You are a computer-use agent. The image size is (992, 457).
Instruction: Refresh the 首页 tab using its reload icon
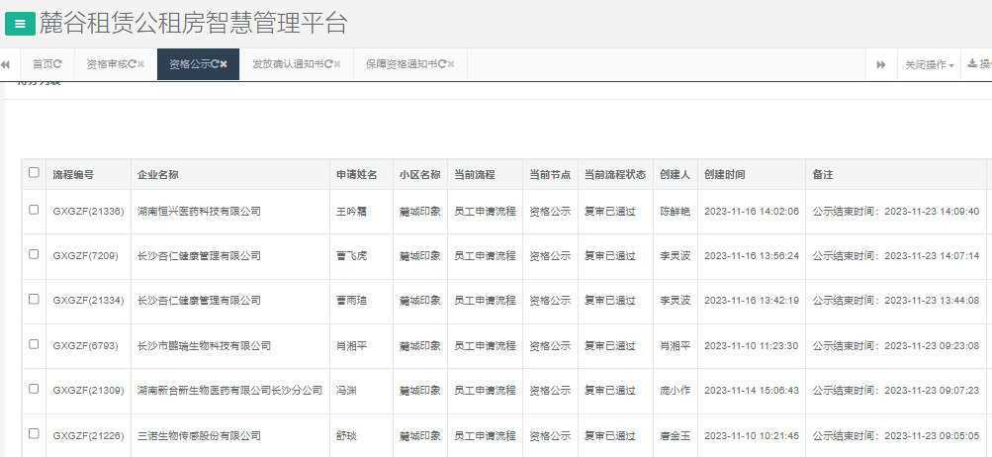[x=58, y=64]
